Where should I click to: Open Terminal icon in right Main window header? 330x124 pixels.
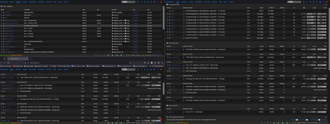(x=307, y=2)
